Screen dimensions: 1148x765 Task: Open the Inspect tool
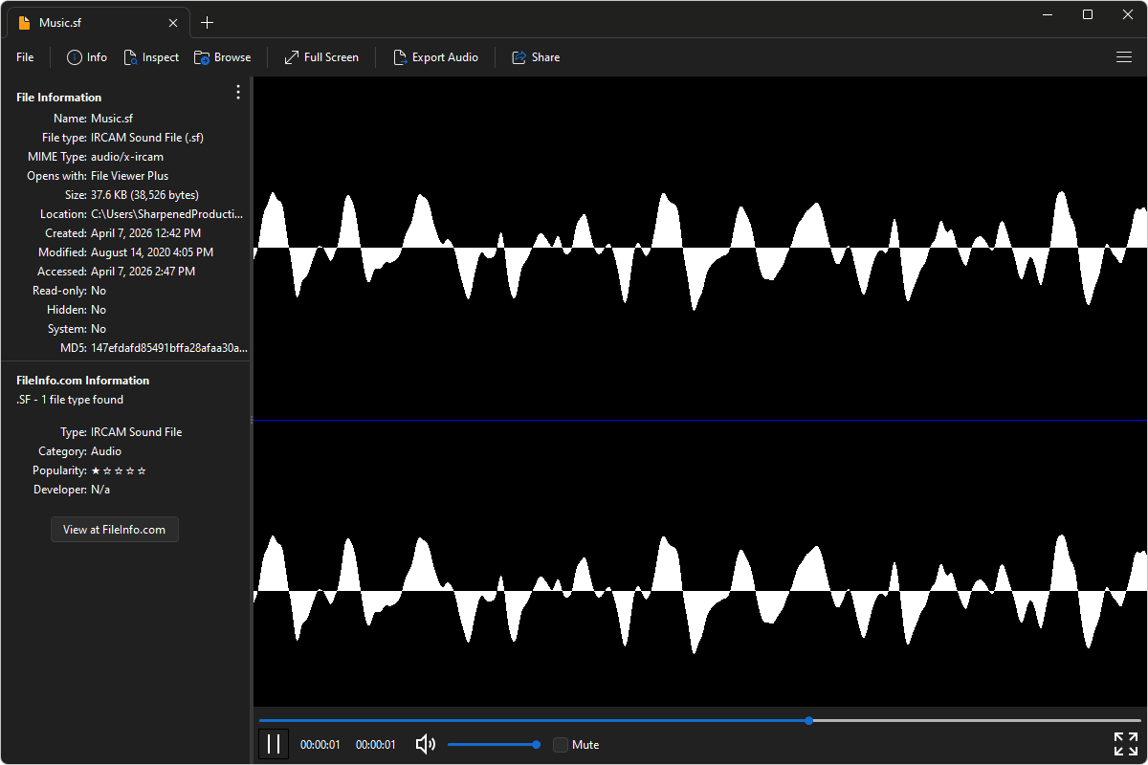(131, 57)
